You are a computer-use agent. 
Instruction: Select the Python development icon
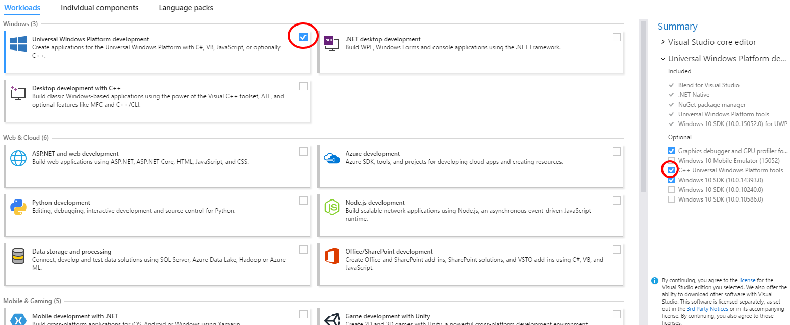click(x=18, y=207)
